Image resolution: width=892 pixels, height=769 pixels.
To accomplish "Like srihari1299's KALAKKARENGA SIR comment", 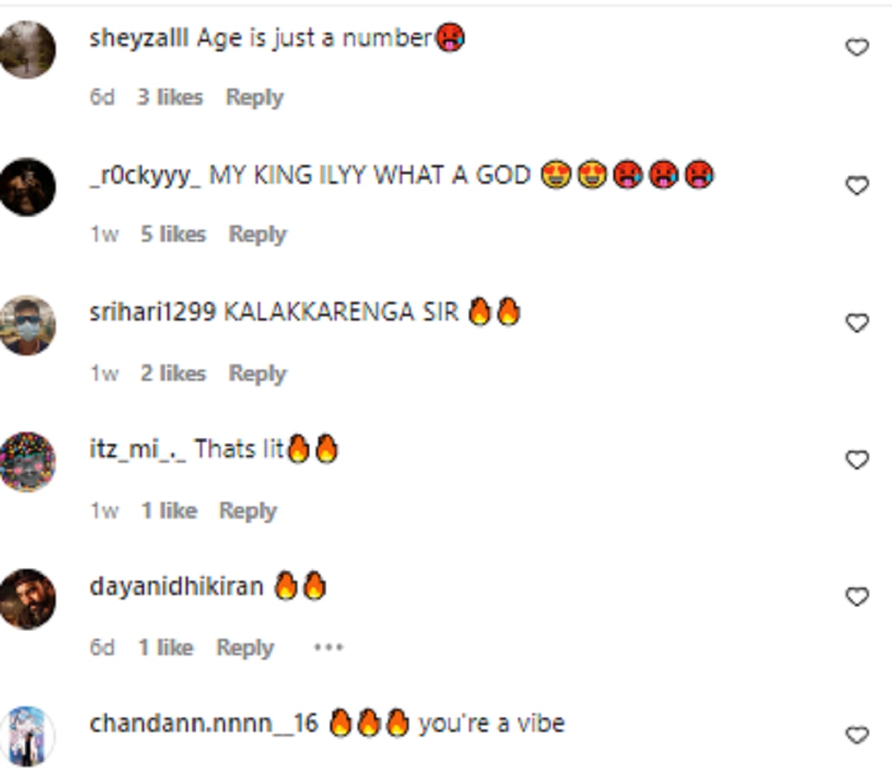I will (x=857, y=323).
